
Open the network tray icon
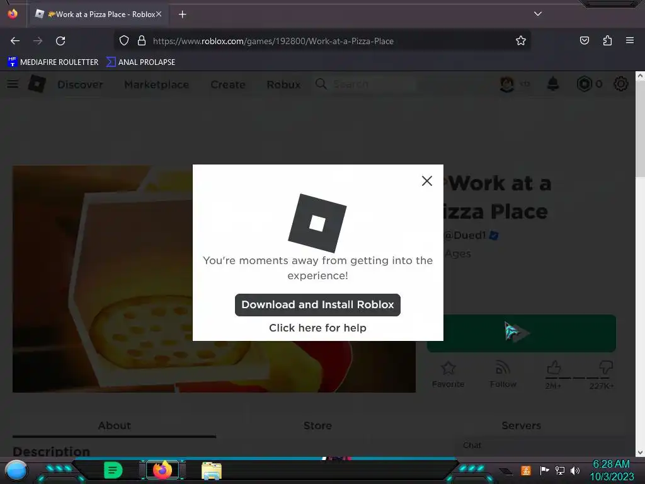pos(559,470)
